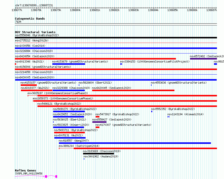Screen dimensions: 224x179
Task: Click the nsv3401962 (Audano2019) label
Action: coord(101,156)
